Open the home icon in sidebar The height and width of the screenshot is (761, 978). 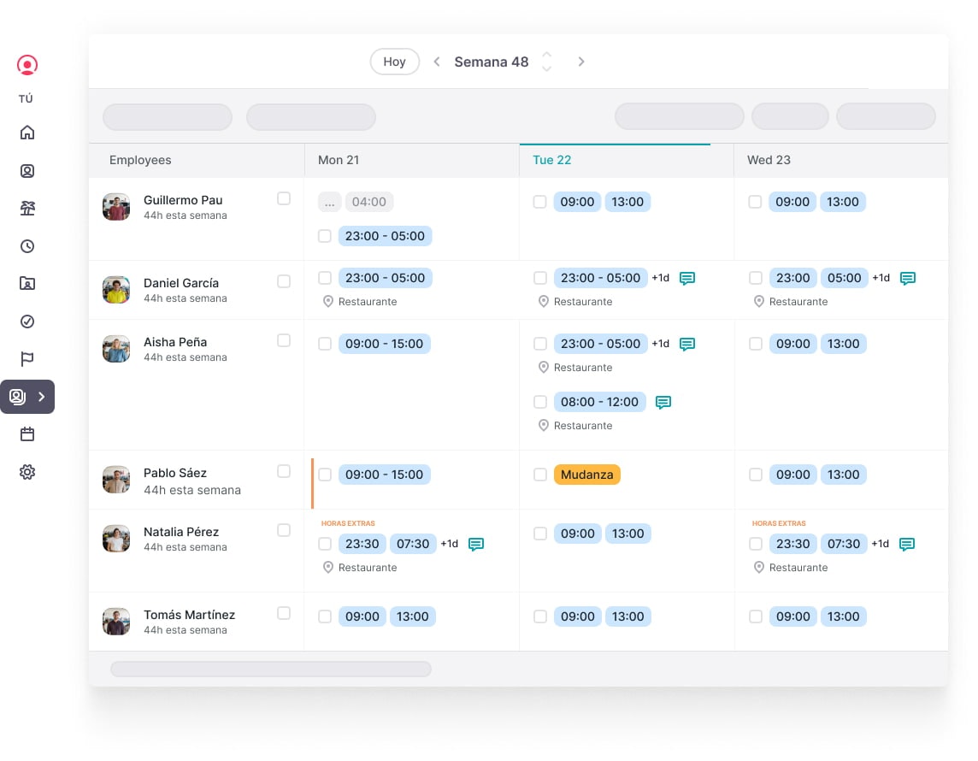(27, 133)
